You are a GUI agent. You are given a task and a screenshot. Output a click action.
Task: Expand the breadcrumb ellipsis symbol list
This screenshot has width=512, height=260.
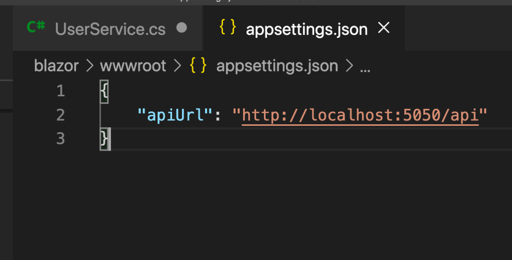point(365,67)
